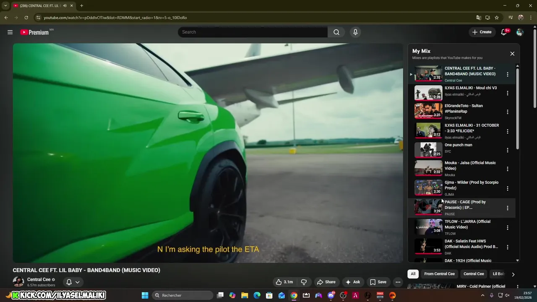537x302 pixels.
Task: Open Chrome media controls icon
Action: tap(511, 18)
